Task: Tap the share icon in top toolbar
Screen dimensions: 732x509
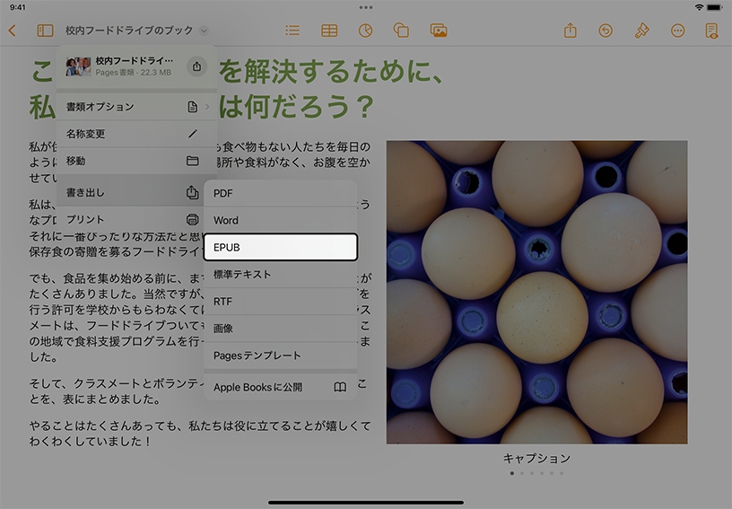Action: [x=570, y=31]
